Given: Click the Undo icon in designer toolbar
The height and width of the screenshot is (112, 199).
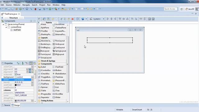Looking at the screenshot, I should click(x=53, y=19).
